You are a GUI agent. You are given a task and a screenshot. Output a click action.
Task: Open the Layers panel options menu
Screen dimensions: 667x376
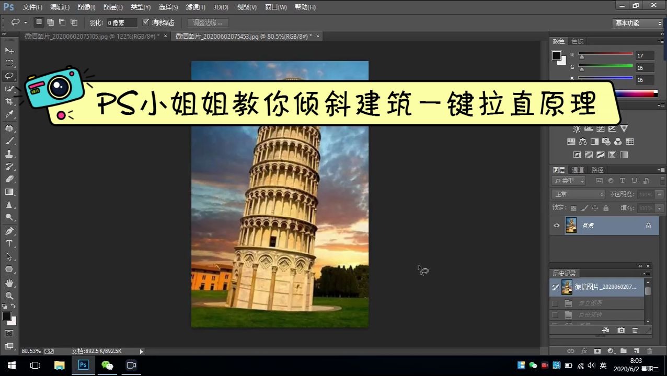coord(661,170)
